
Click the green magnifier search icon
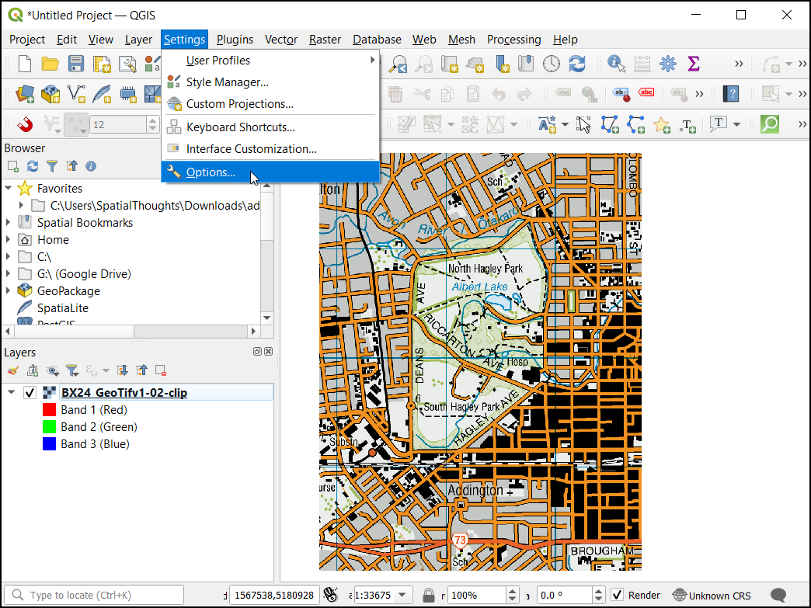pyautogui.click(x=769, y=124)
